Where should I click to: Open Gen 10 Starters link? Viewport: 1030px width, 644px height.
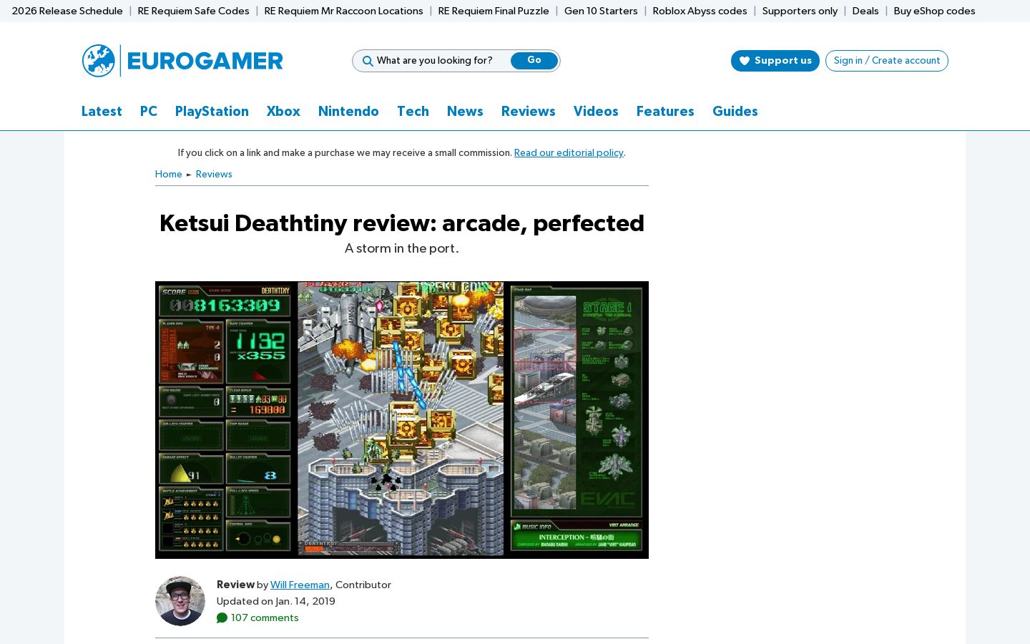(x=601, y=11)
